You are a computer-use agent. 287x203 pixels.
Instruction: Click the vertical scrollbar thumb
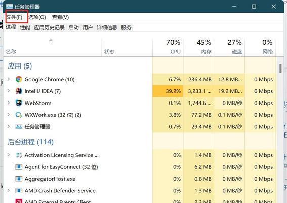[x=280, y=68]
